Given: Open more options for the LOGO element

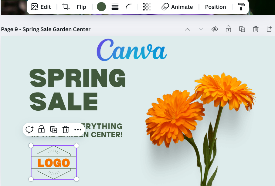Looking at the screenshot, I should (78, 129).
